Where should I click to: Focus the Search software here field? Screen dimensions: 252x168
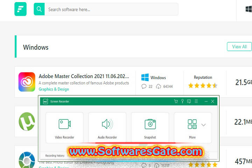[x=111, y=9]
